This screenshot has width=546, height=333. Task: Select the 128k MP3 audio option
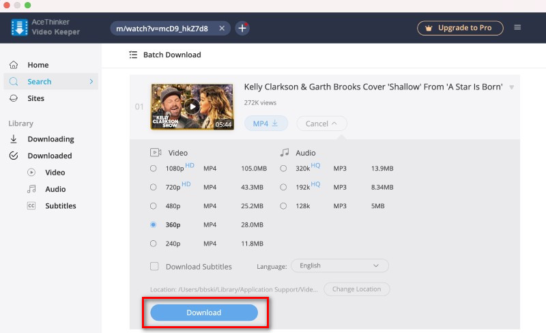pos(283,206)
